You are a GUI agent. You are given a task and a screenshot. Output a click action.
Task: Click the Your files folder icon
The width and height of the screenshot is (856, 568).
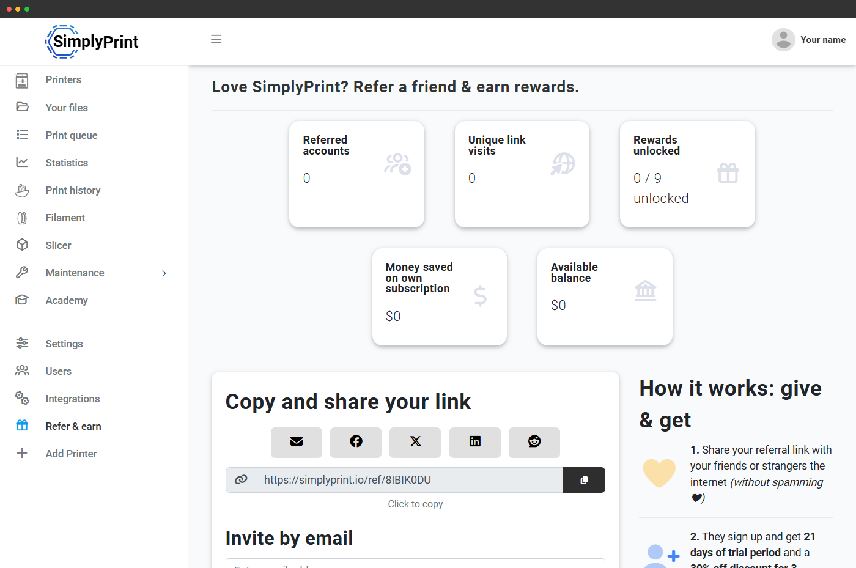(x=22, y=107)
